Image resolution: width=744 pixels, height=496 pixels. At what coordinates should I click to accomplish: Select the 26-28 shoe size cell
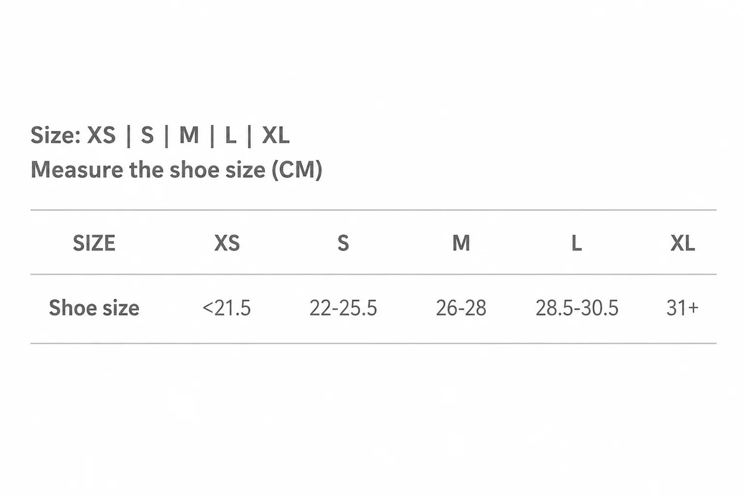[461, 308]
